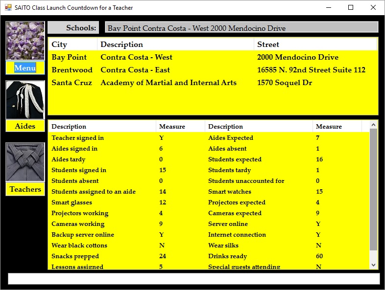Click the black uniform Aides image
The height and width of the screenshot is (290, 385).
pyautogui.click(x=25, y=100)
